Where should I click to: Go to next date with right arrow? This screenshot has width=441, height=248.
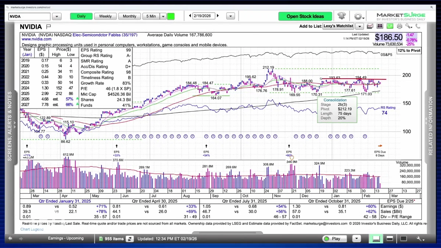(x=218, y=16)
